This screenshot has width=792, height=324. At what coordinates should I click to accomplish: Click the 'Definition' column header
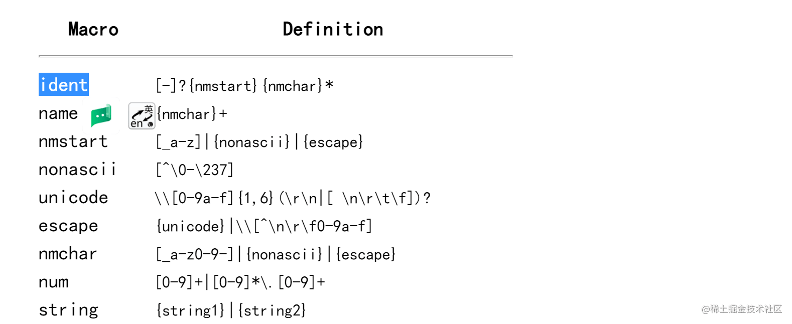tap(333, 29)
